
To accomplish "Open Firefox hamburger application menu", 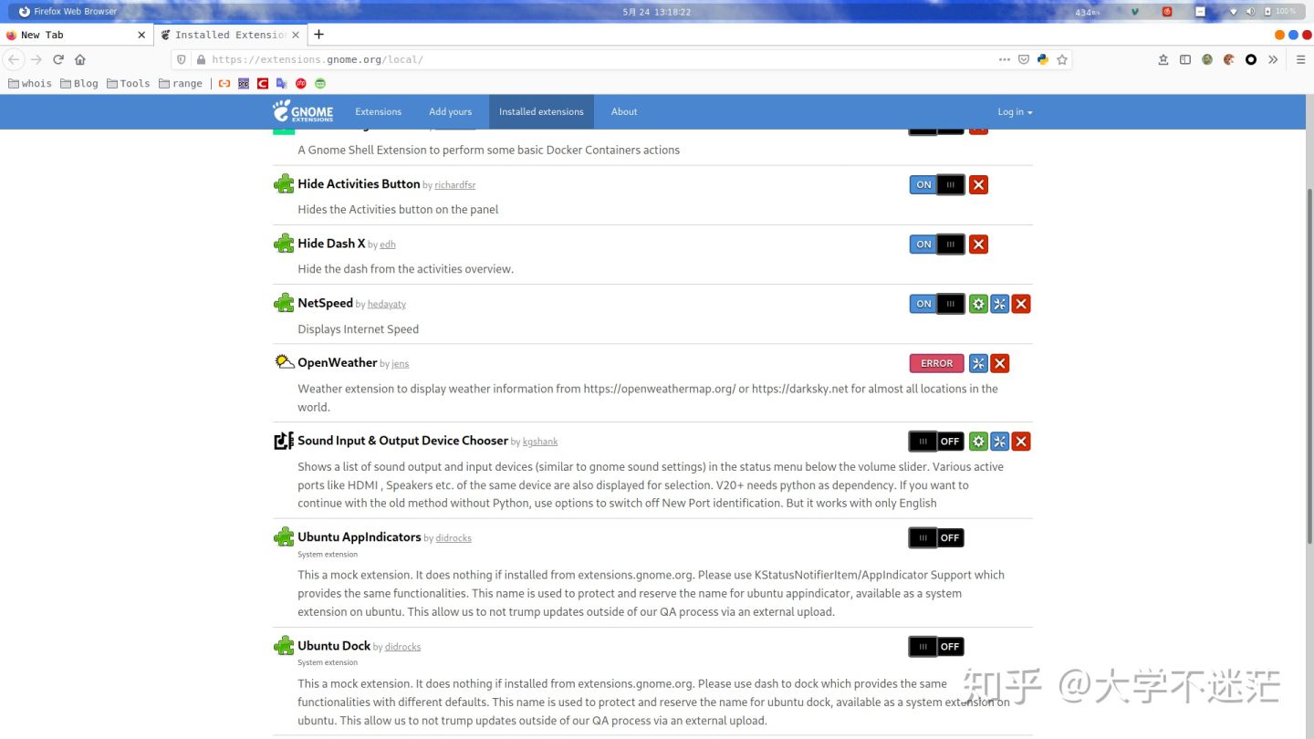I will click(1301, 59).
